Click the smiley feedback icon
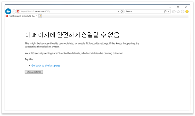 pos(187,12)
